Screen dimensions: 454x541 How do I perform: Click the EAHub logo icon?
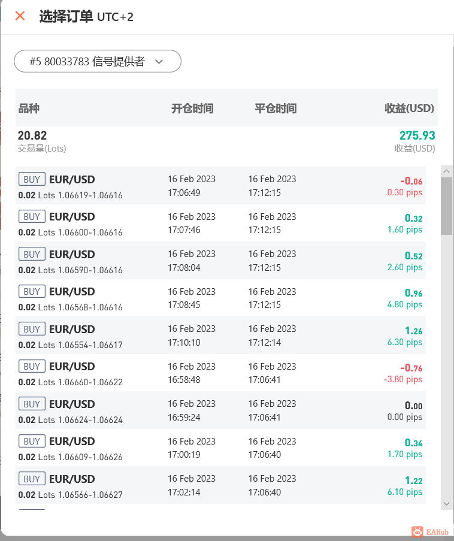point(417,531)
